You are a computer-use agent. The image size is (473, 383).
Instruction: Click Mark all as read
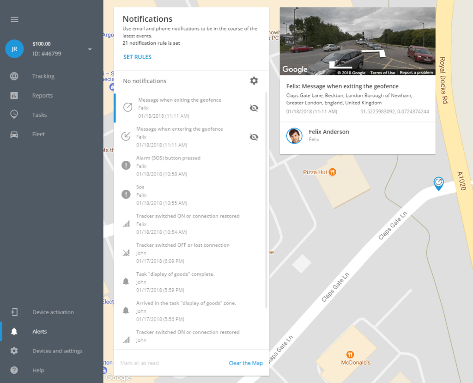coord(139,363)
